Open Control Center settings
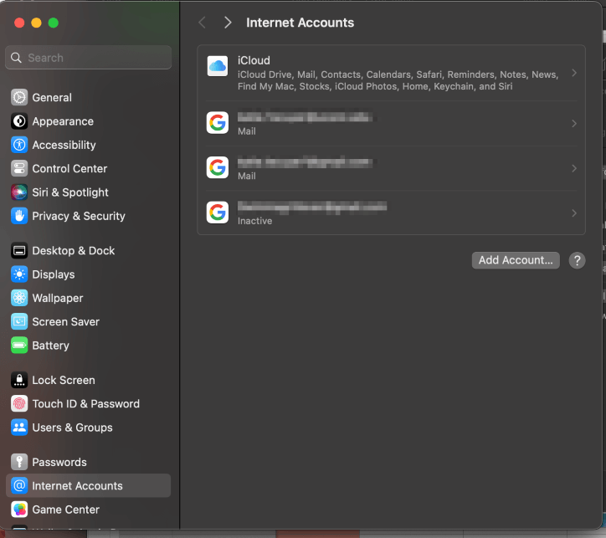Viewport: 606px width, 538px height. click(69, 168)
